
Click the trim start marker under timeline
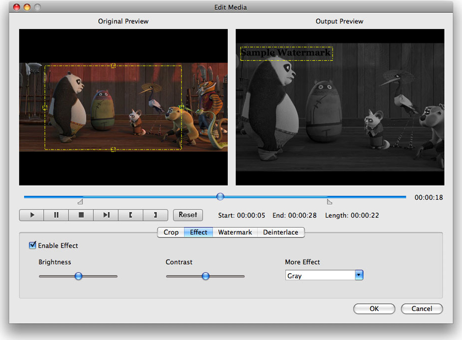point(80,202)
